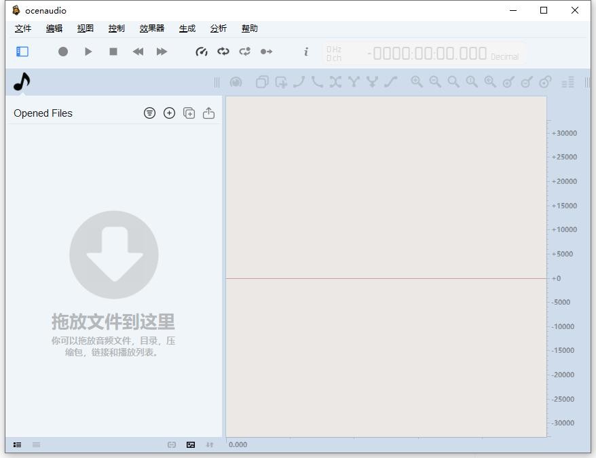This screenshot has width=596, height=458.
Task: Click the music note sounds tab
Action: (22, 81)
